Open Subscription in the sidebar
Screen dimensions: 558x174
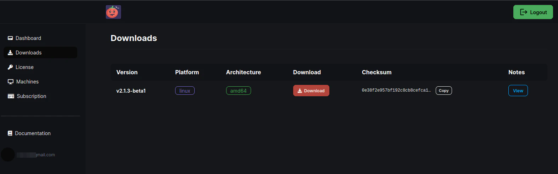pyautogui.click(x=40, y=96)
